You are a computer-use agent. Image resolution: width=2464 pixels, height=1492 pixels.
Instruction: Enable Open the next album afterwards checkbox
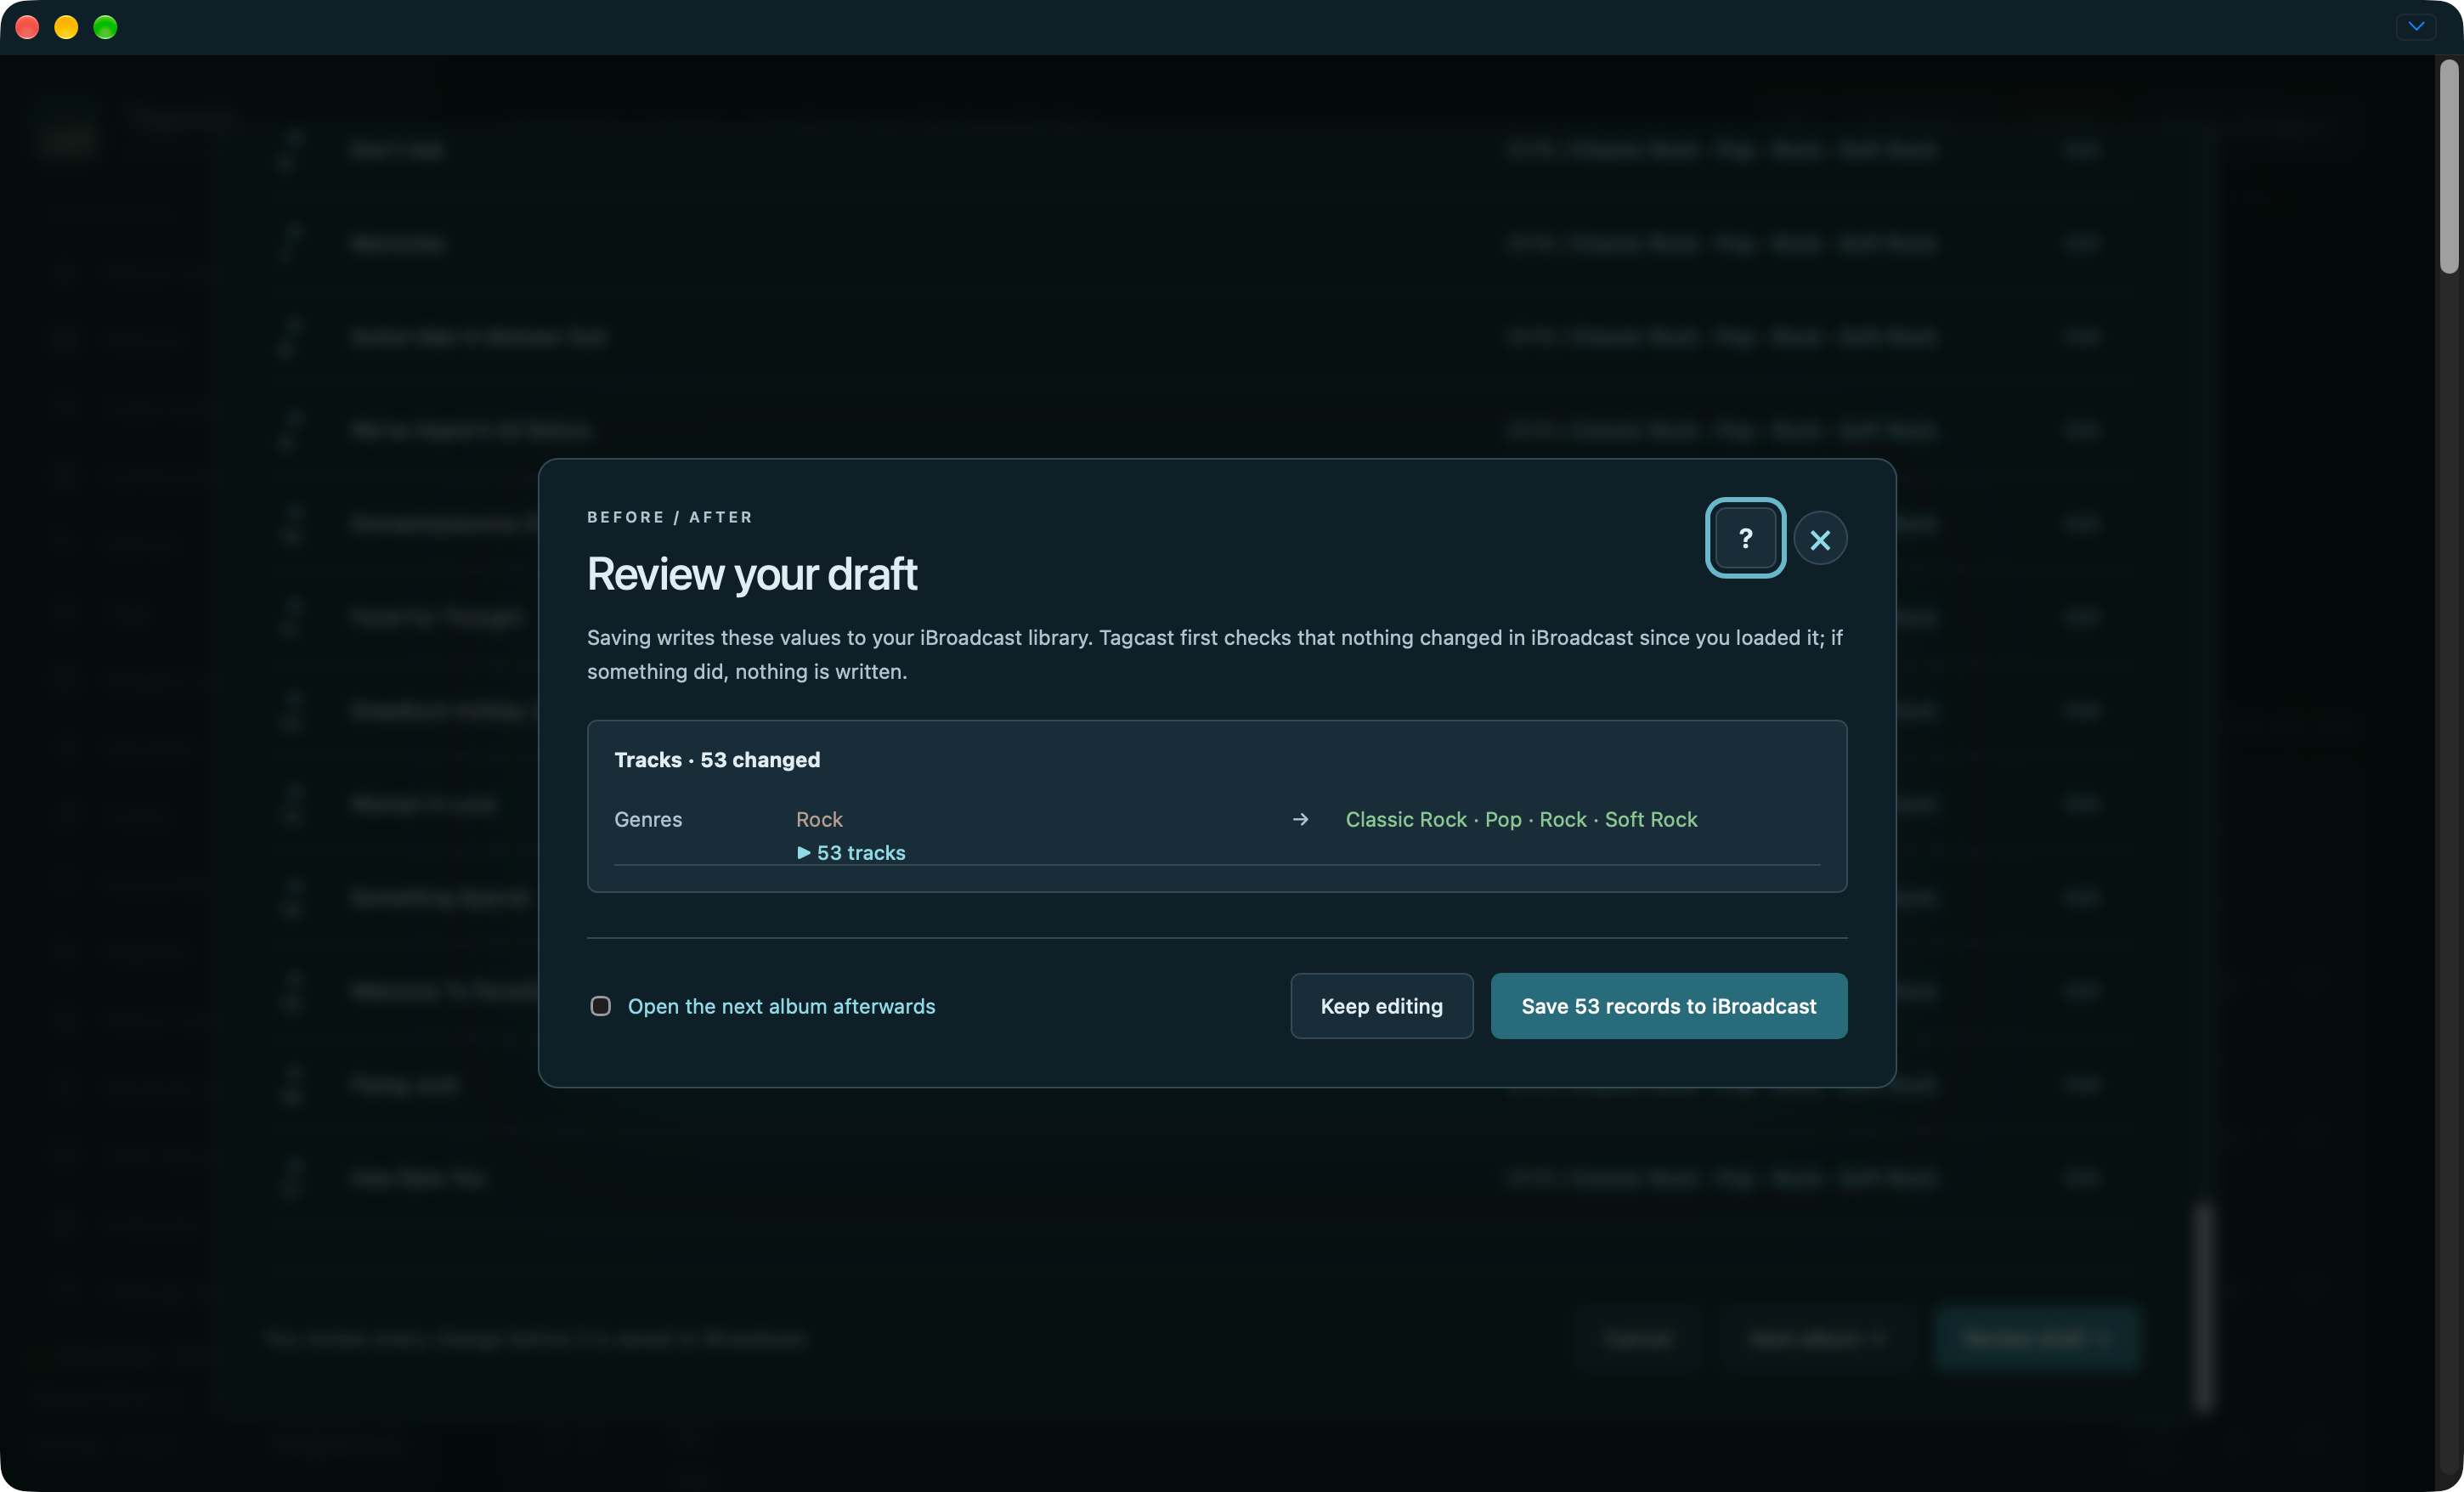point(600,1006)
